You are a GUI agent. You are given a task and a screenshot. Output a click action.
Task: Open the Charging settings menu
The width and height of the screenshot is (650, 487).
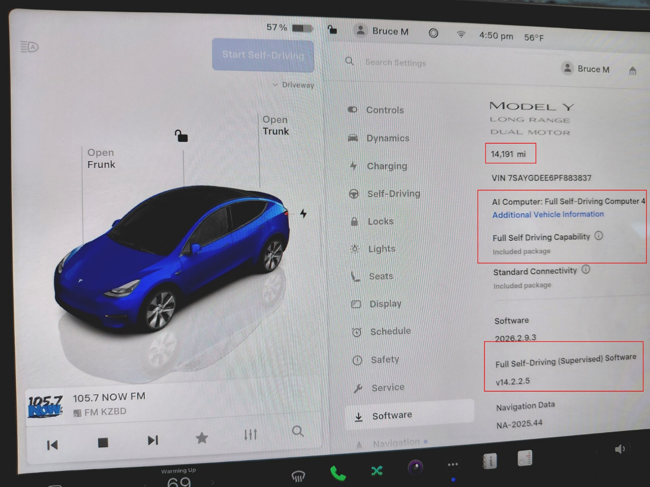386,166
